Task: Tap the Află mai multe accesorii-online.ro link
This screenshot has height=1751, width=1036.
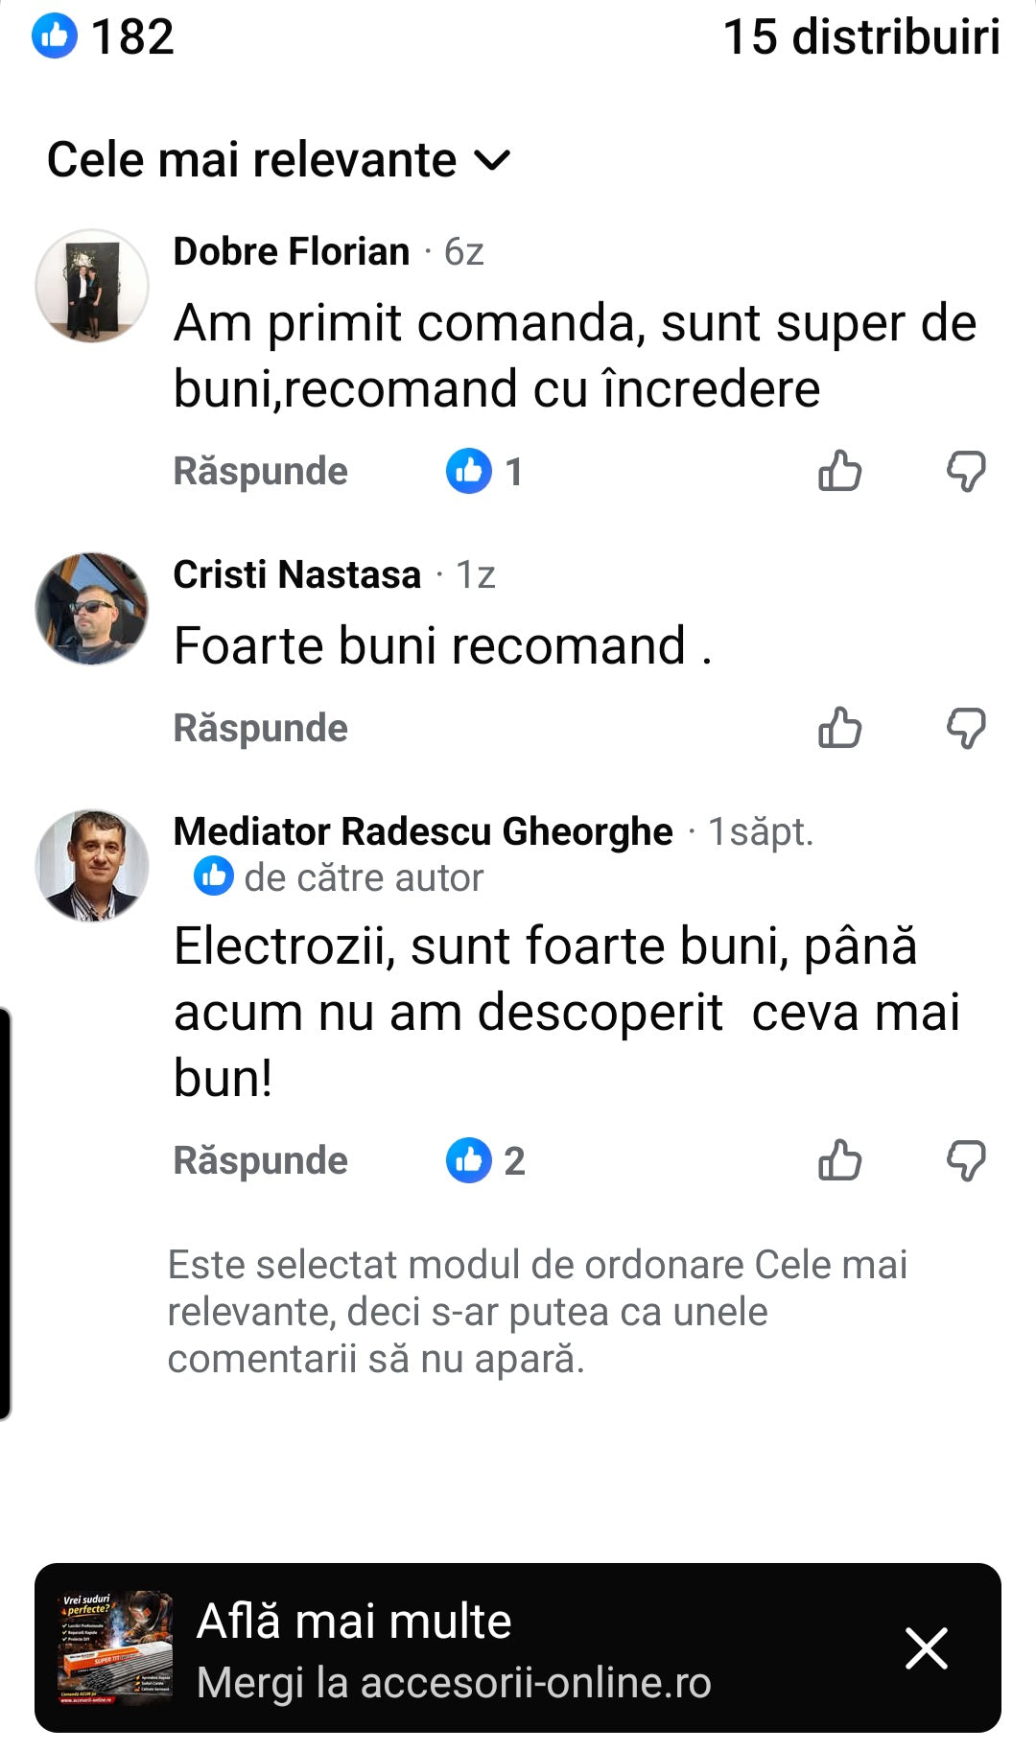Action: [x=453, y=1649]
